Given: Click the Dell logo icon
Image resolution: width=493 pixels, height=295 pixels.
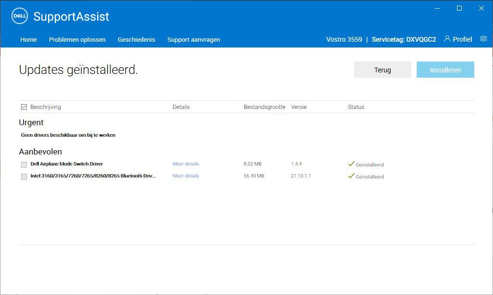Looking at the screenshot, I should (20, 16).
